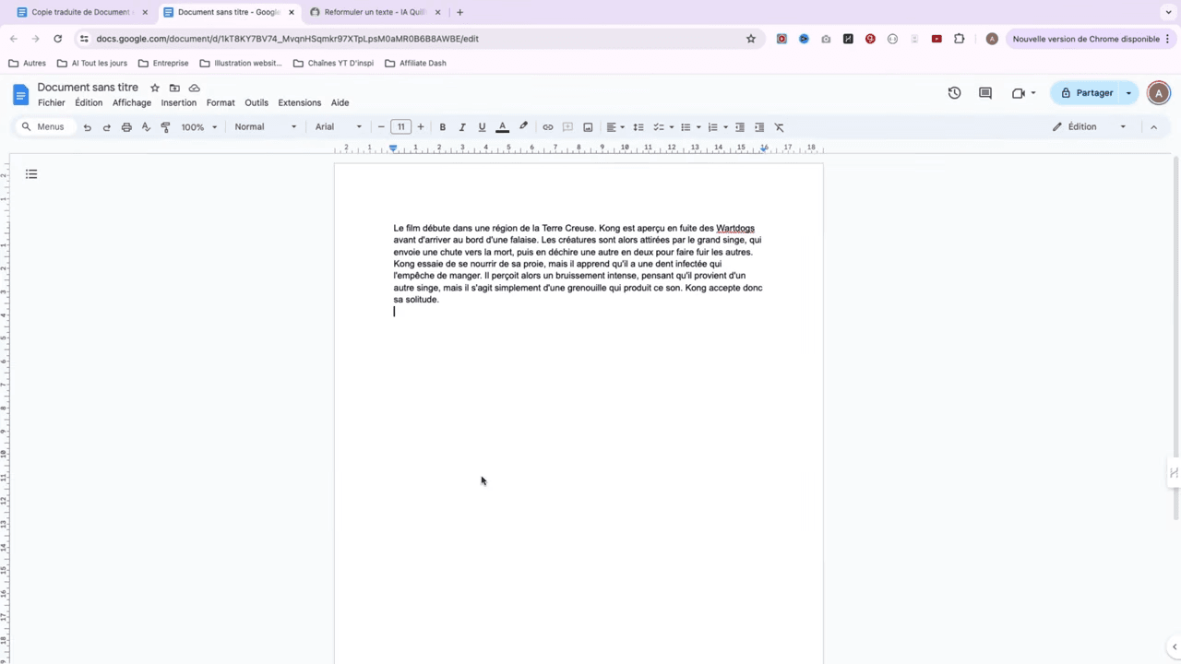Image resolution: width=1181 pixels, height=664 pixels.
Task: Redo the last action
Action: tap(107, 127)
